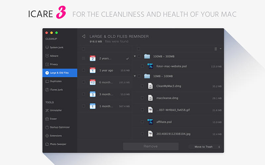Go back using the triangle arrow icon
This screenshot has width=265, height=165.
[x=83, y=37]
